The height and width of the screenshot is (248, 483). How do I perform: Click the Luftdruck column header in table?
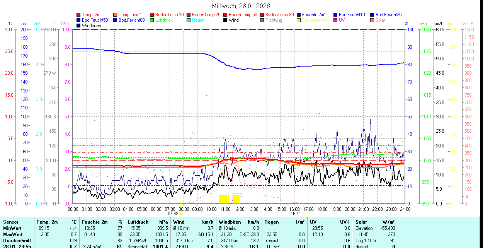pos(138,222)
